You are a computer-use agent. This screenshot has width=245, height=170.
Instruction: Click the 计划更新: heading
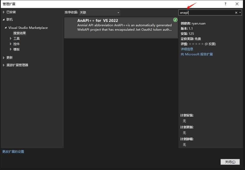click(x=187, y=127)
